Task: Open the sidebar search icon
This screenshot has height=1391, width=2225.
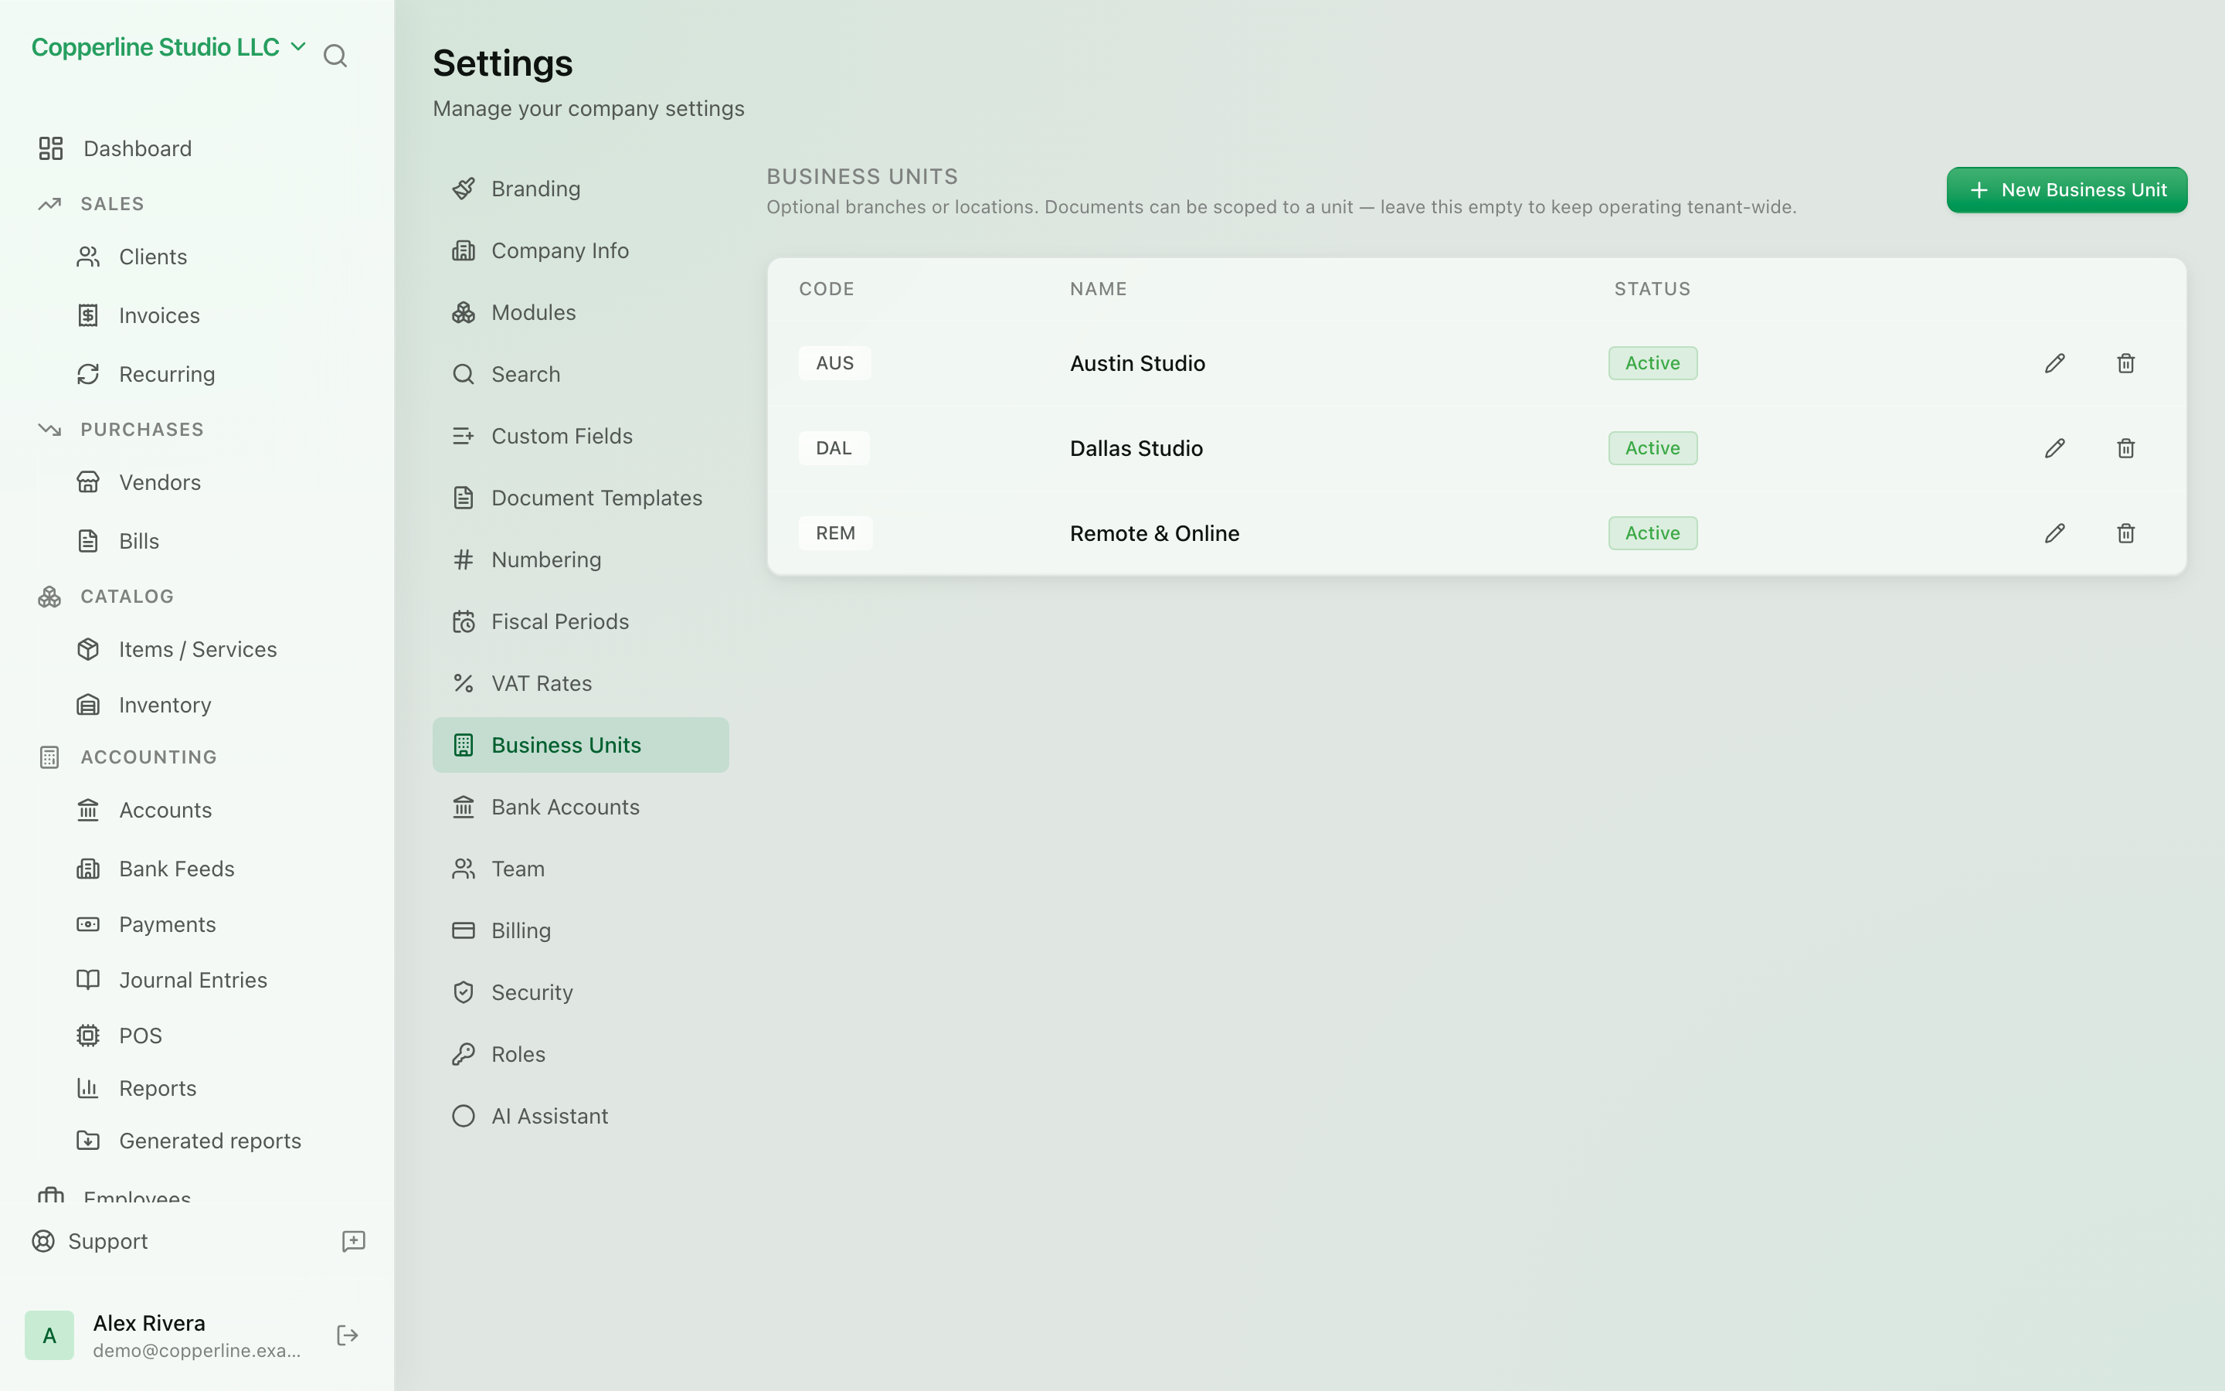Action: [335, 56]
